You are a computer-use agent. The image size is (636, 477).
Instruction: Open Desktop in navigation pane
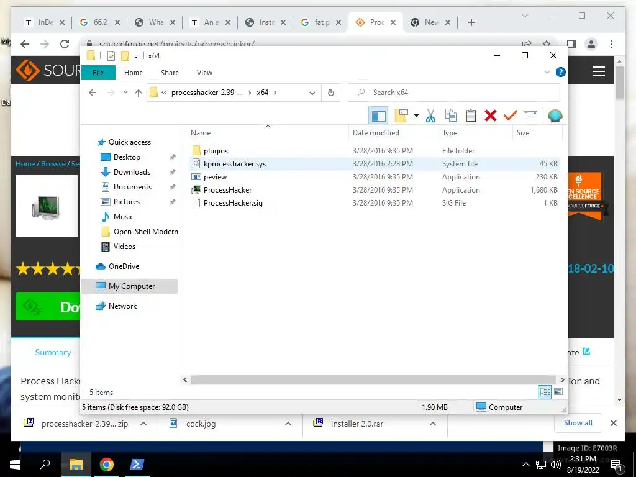tap(127, 157)
